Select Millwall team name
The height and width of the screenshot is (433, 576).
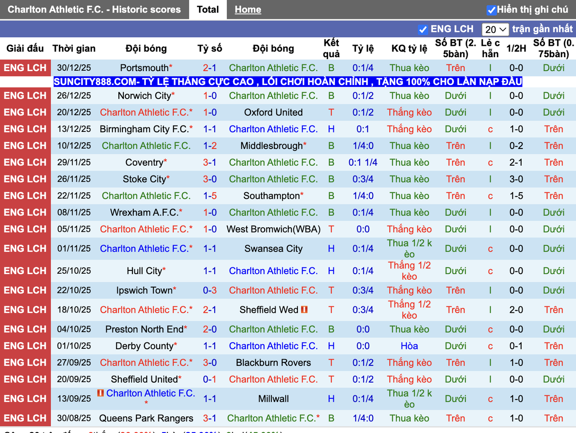tap(274, 399)
